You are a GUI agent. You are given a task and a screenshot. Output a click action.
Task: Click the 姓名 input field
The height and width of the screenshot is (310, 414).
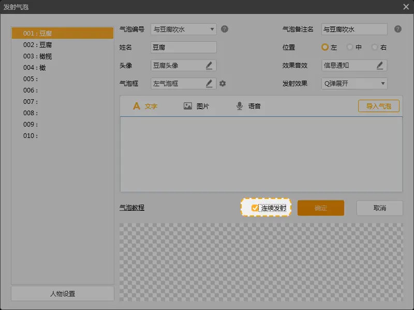[183, 47]
